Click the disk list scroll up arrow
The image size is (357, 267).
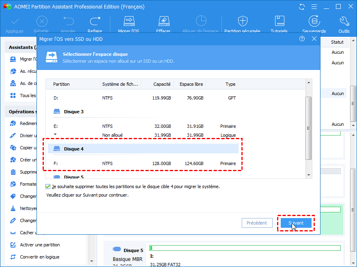click(309, 83)
